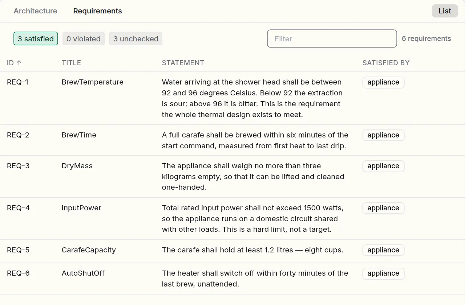Open the Requirements tab

click(x=98, y=11)
